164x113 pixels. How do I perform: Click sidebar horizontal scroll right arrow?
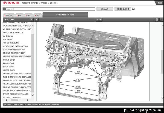pos(28,100)
